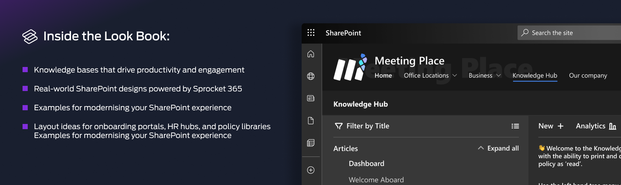Open the news feed icon in sidebar

tap(311, 98)
